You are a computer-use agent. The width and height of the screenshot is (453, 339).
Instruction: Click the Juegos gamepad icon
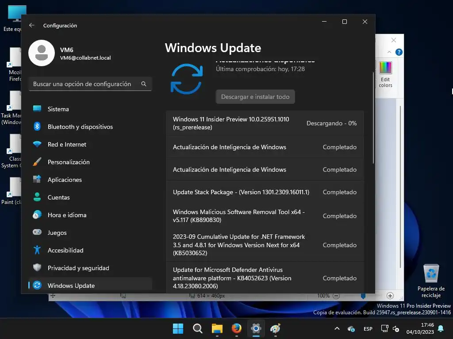coord(37,232)
